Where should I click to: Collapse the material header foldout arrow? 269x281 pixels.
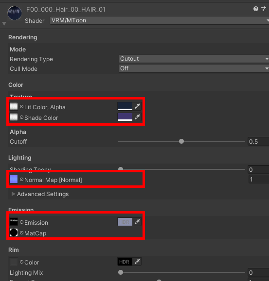4,23
